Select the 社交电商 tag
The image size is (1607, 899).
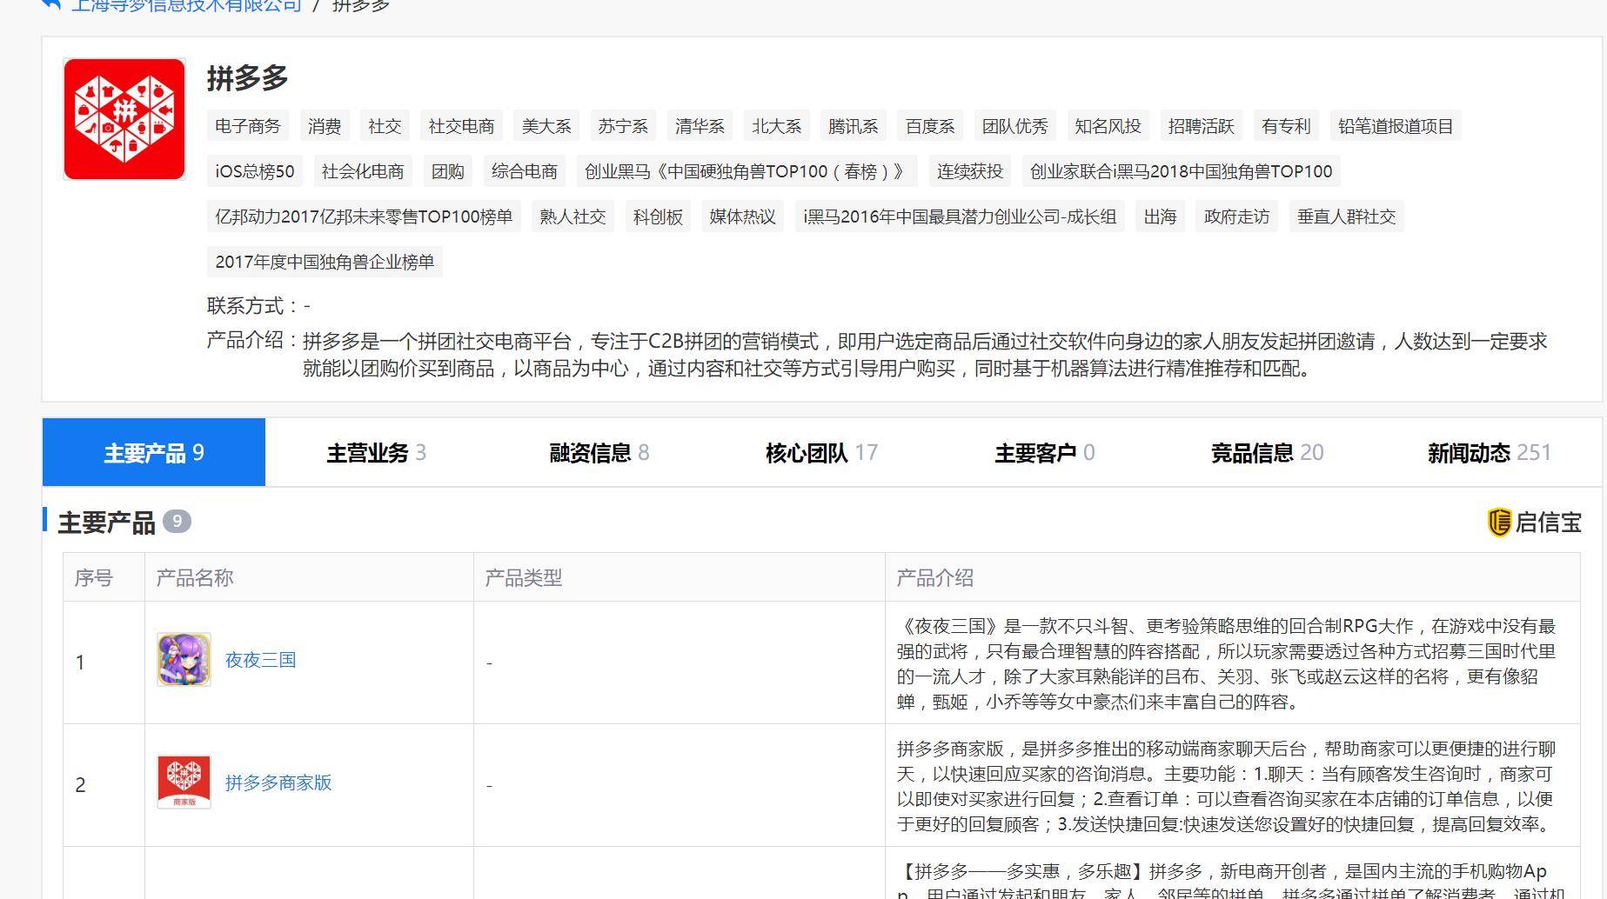(x=461, y=126)
